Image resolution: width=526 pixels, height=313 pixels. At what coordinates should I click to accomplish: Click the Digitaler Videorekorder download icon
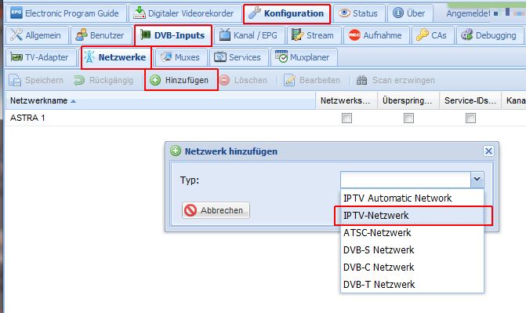point(140,13)
